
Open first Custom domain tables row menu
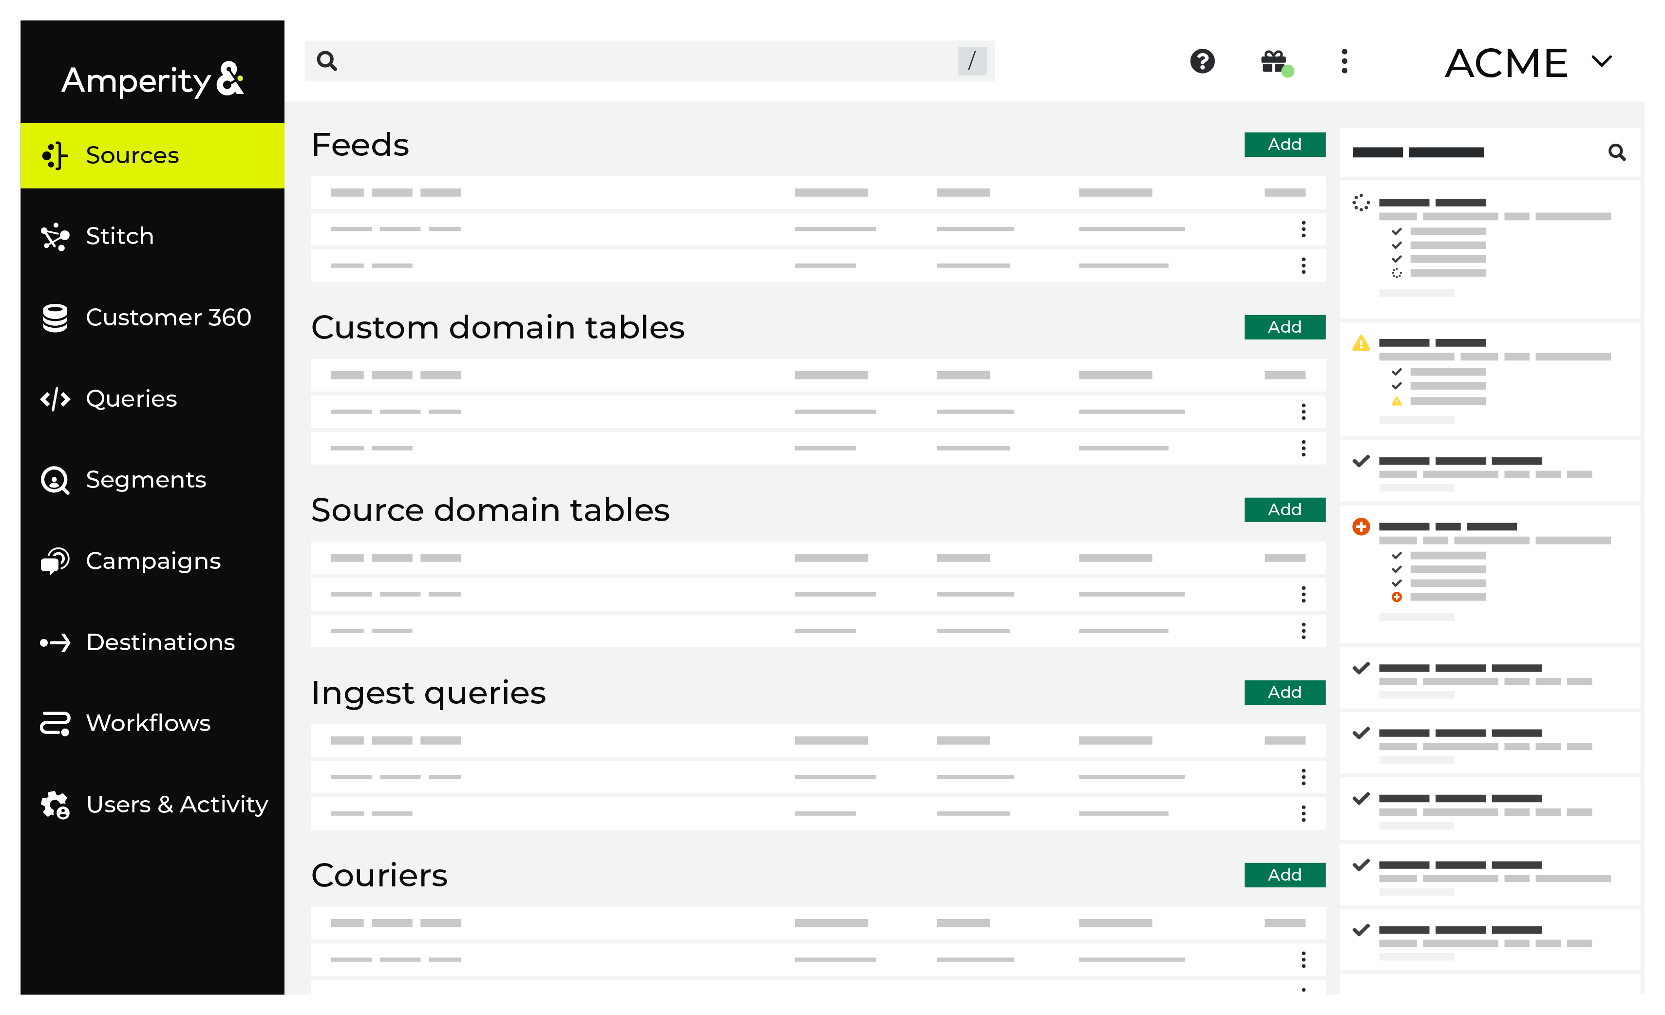pos(1304,412)
